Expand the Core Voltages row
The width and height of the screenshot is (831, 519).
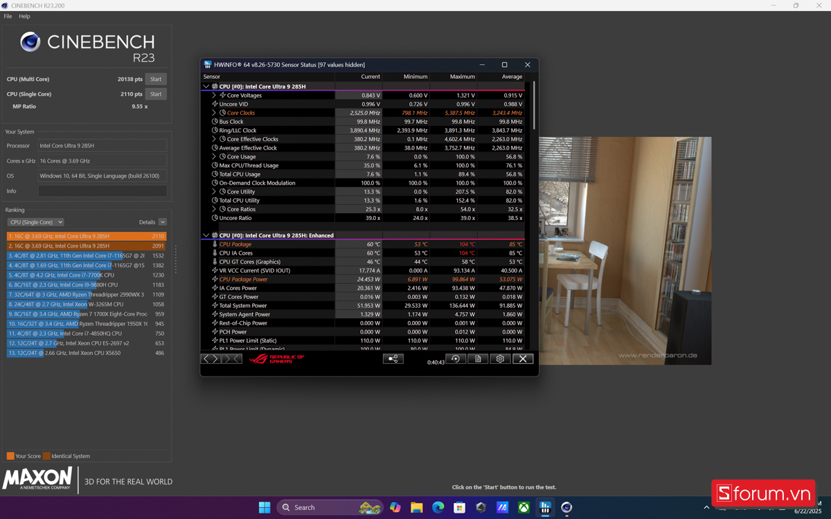[x=214, y=95]
